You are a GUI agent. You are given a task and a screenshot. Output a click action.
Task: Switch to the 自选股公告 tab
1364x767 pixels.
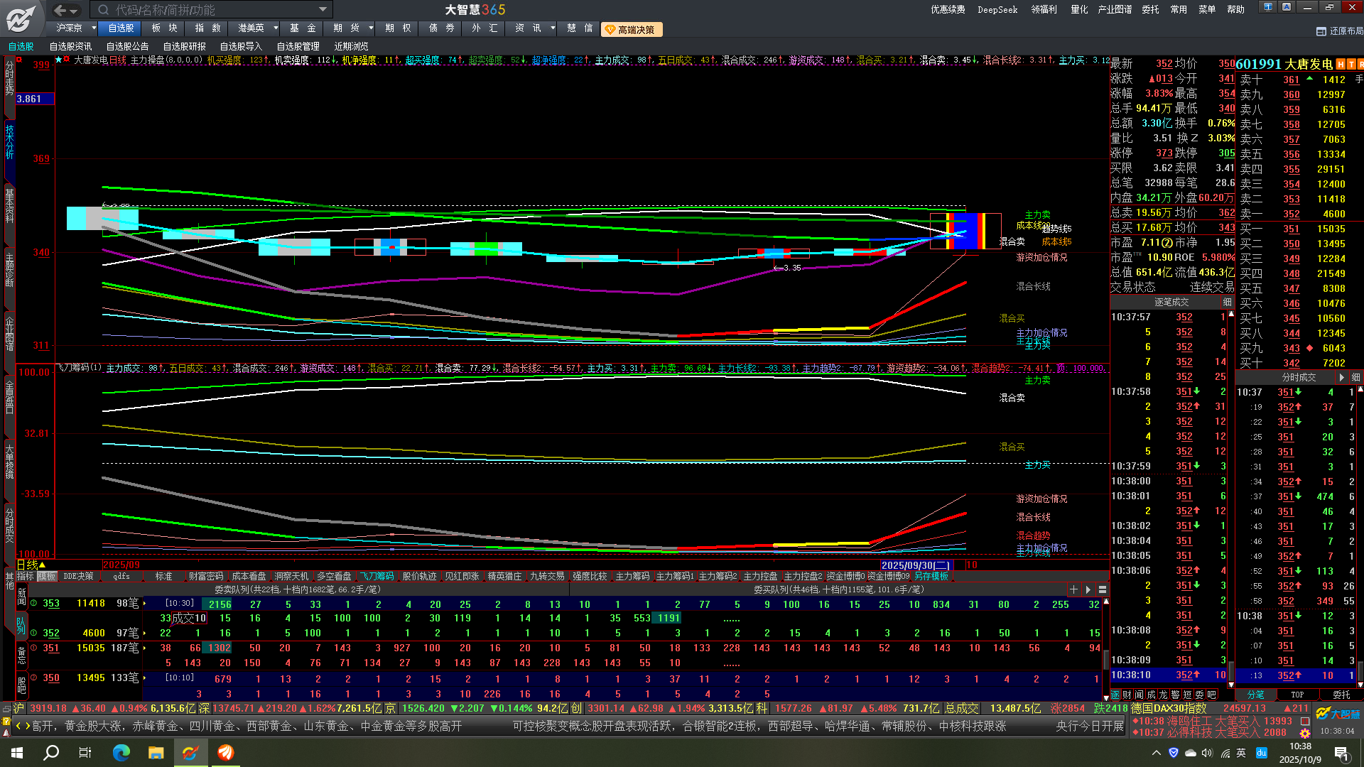(127, 47)
